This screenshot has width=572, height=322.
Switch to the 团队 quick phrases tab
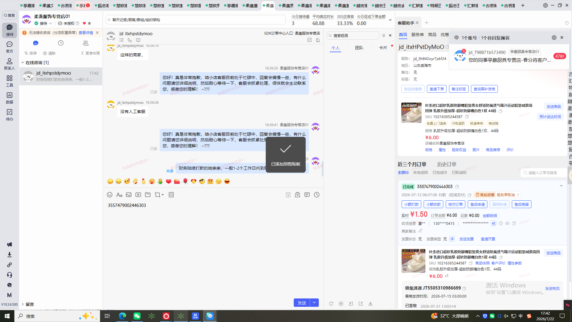point(359,48)
